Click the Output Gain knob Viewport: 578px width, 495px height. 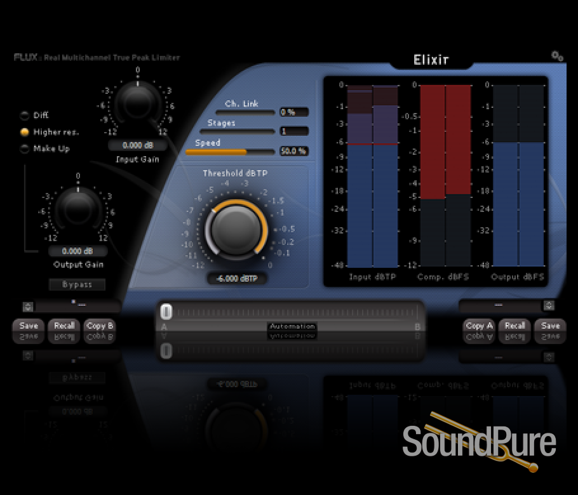coord(78,209)
